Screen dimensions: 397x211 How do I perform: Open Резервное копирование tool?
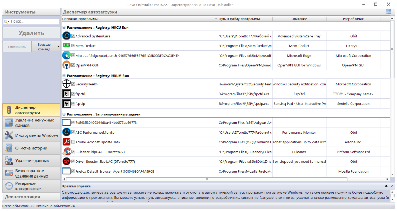point(31,186)
